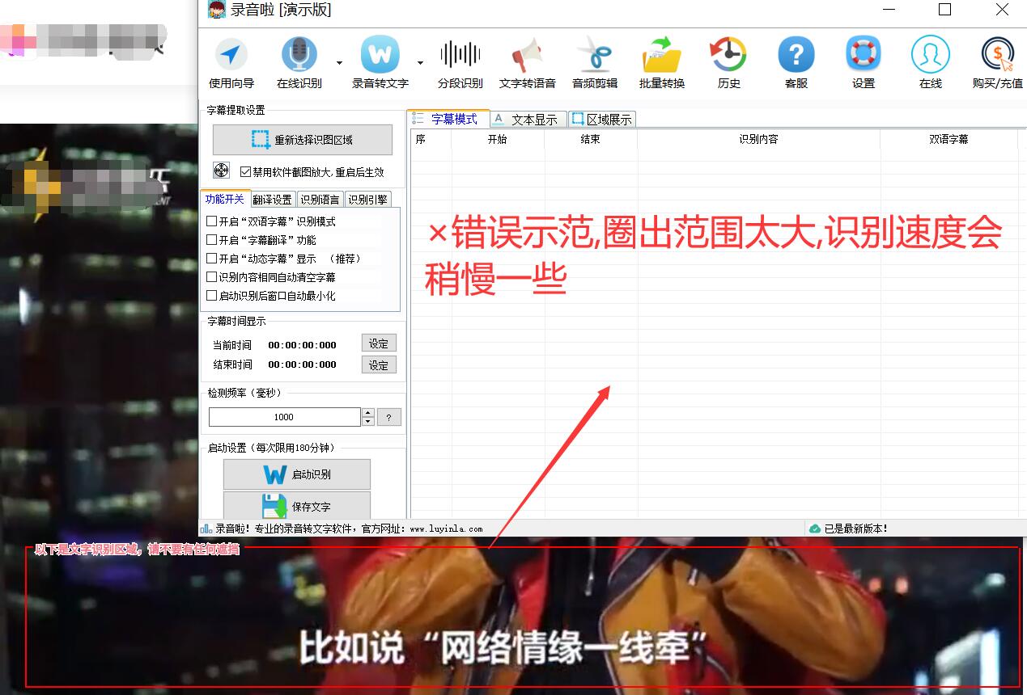Open the 录音转文字 tool

click(x=380, y=55)
